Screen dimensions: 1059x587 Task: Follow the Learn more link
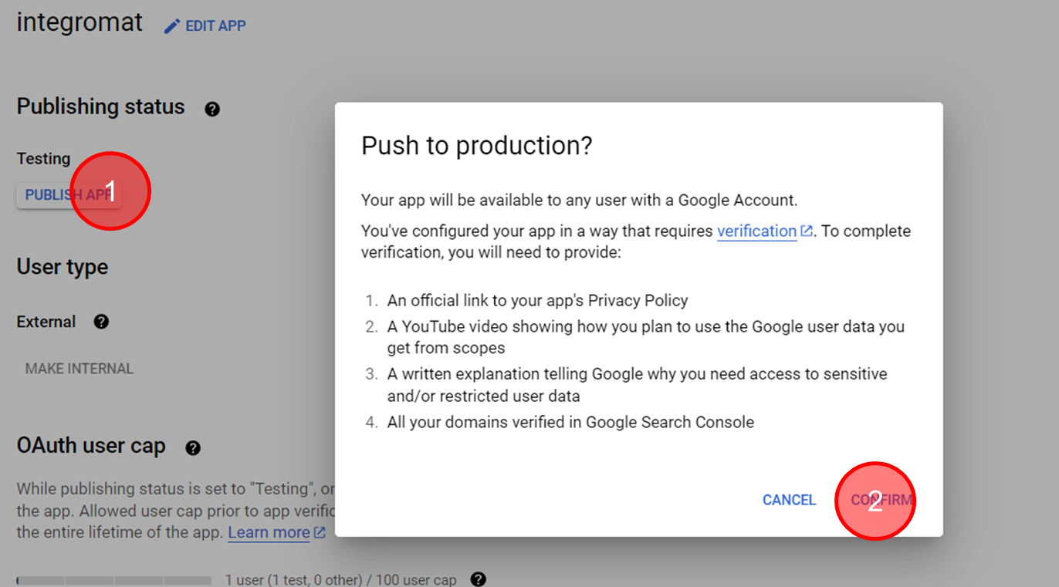[269, 532]
